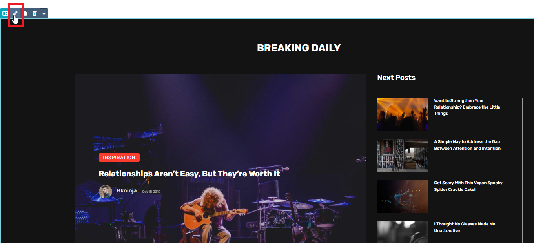Open 'A Simple Way to Address the Gap' post
This screenshot has height=243, width=534.
tap(467, 145)
